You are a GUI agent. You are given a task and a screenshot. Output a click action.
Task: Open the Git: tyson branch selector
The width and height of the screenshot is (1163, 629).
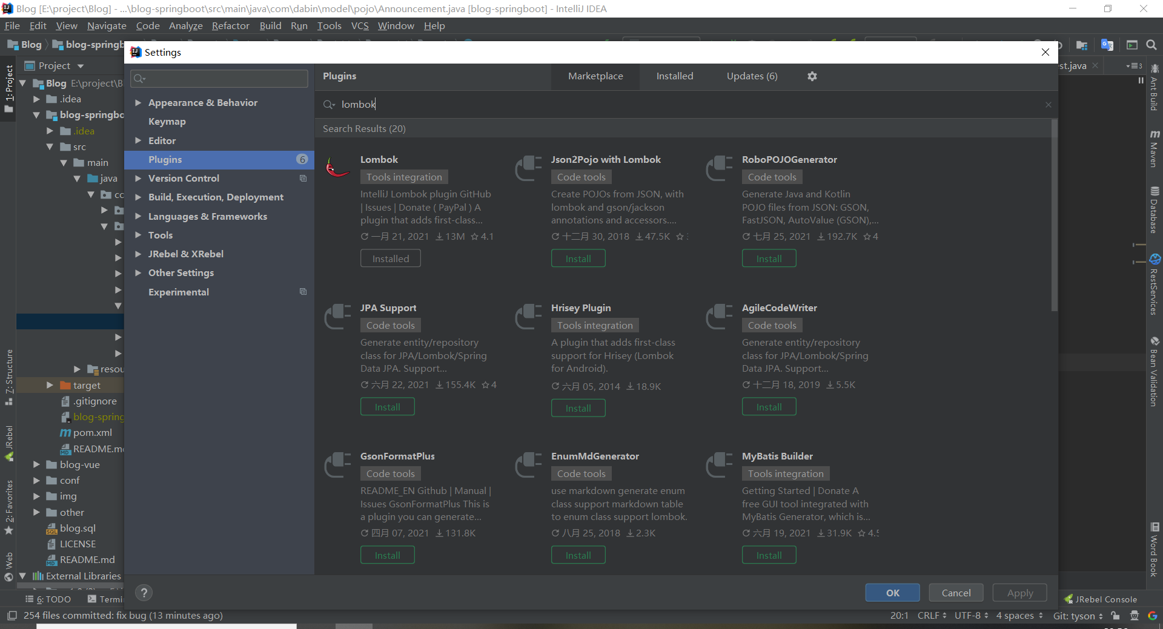coord(1078,616)
